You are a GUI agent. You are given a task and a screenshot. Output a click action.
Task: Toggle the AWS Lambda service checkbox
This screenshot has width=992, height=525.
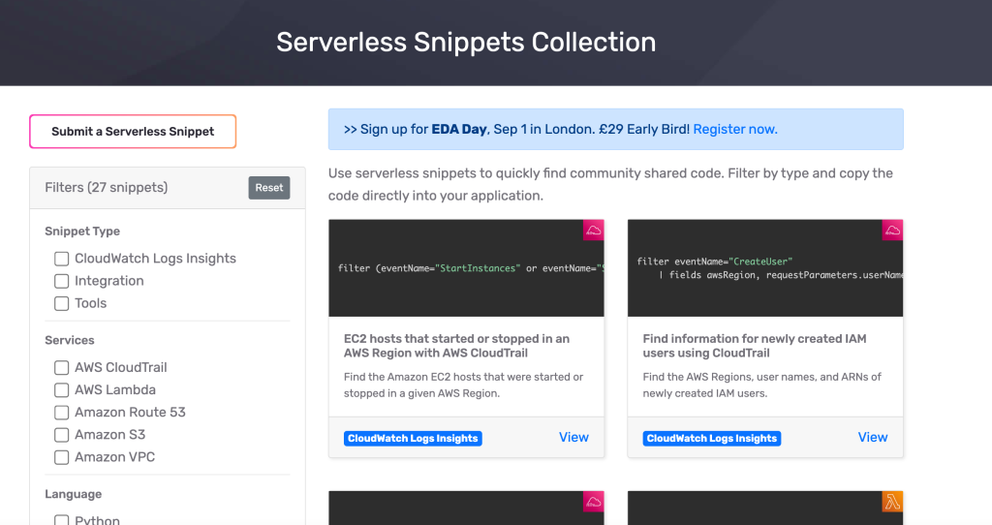[x=61, y=390]
